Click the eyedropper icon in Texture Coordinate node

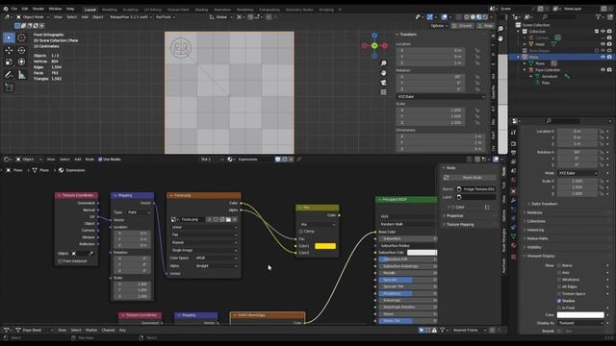point(91,254)
